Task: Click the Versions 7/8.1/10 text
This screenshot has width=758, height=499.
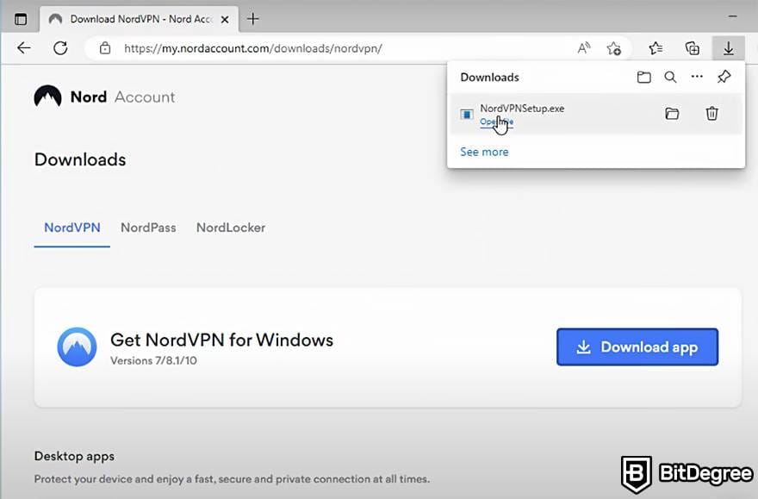Action: (x=153, y=361)
